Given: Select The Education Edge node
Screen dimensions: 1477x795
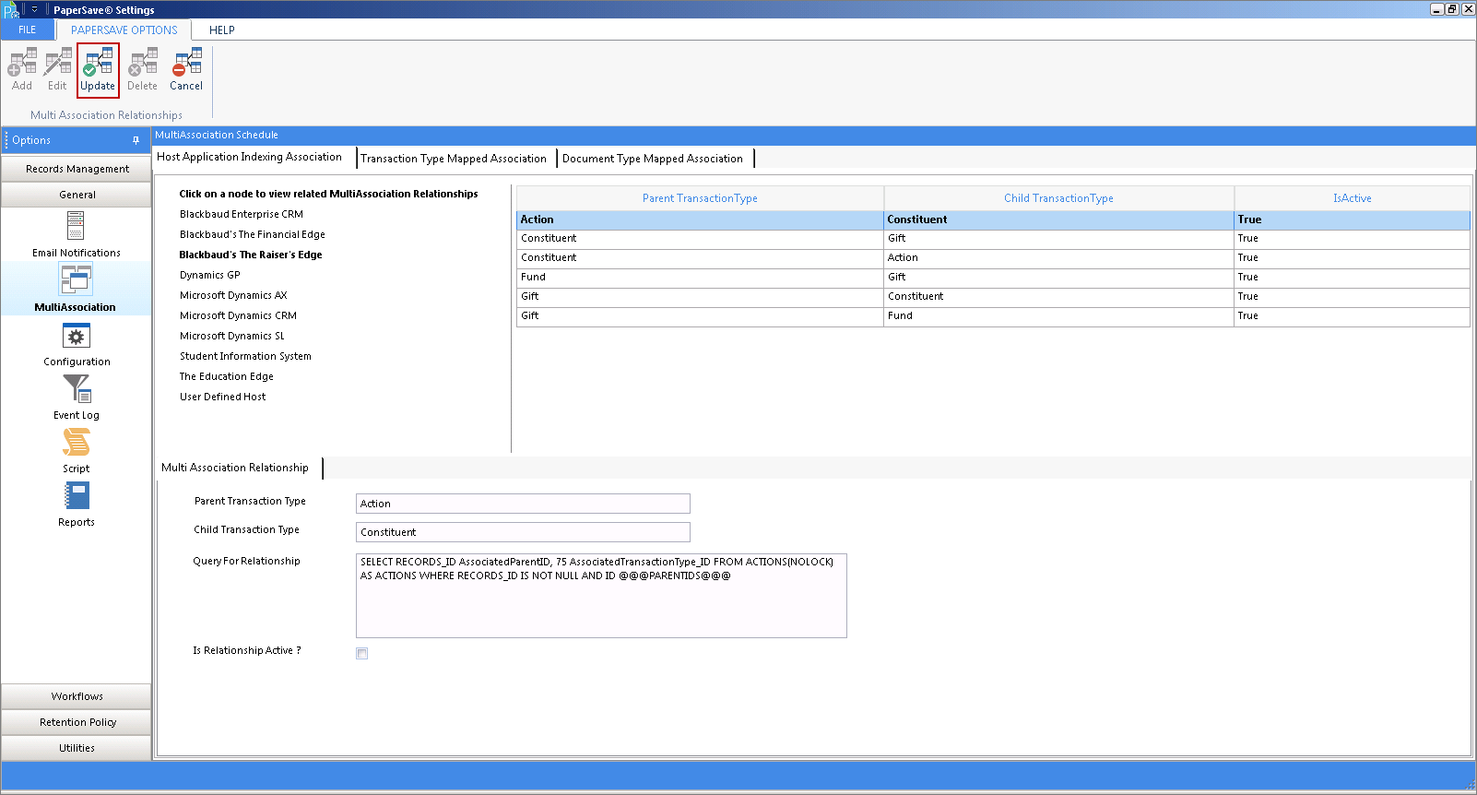Looking at the screenshot, I should click(x=227, y=376).
